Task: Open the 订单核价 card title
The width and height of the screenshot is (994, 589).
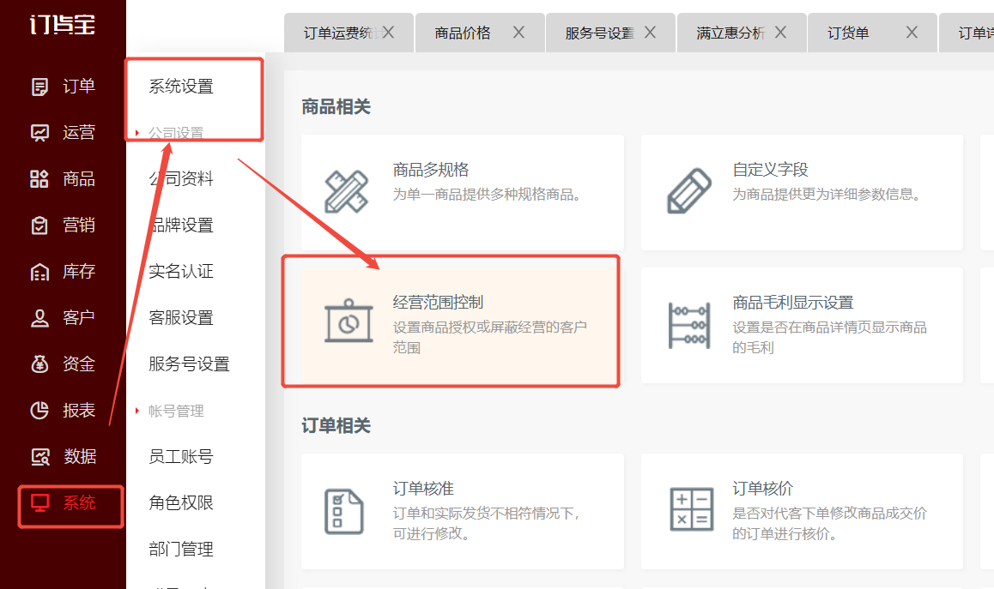Action: [762, 489]
